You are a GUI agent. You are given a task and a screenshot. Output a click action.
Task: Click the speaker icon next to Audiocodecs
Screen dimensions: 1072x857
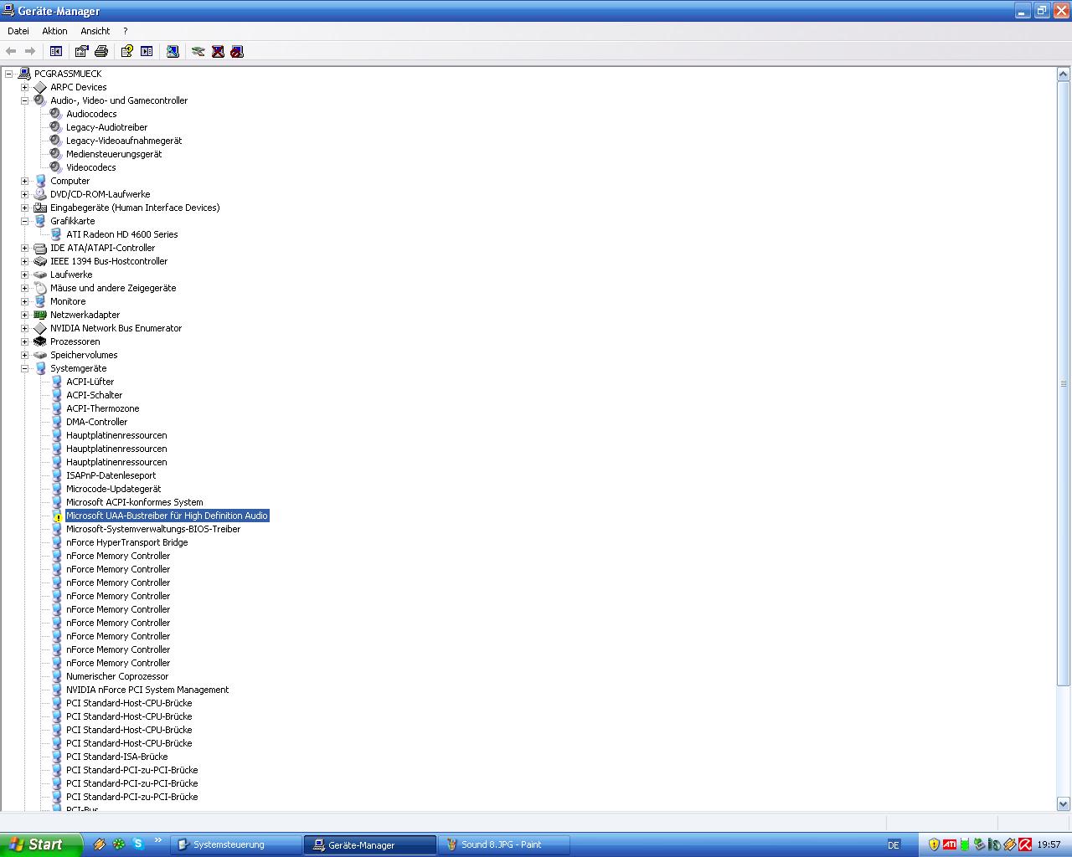56,114
